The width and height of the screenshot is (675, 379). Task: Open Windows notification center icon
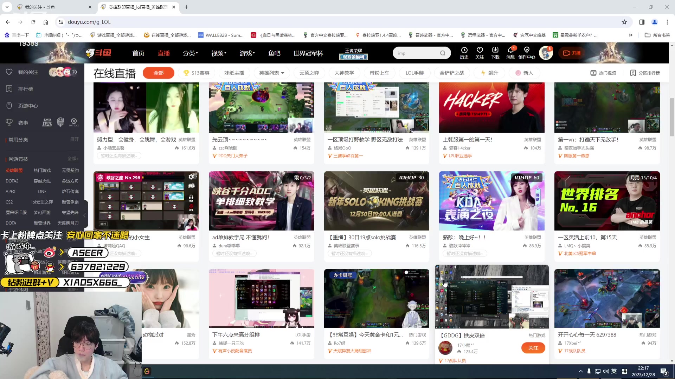(664, 371)
